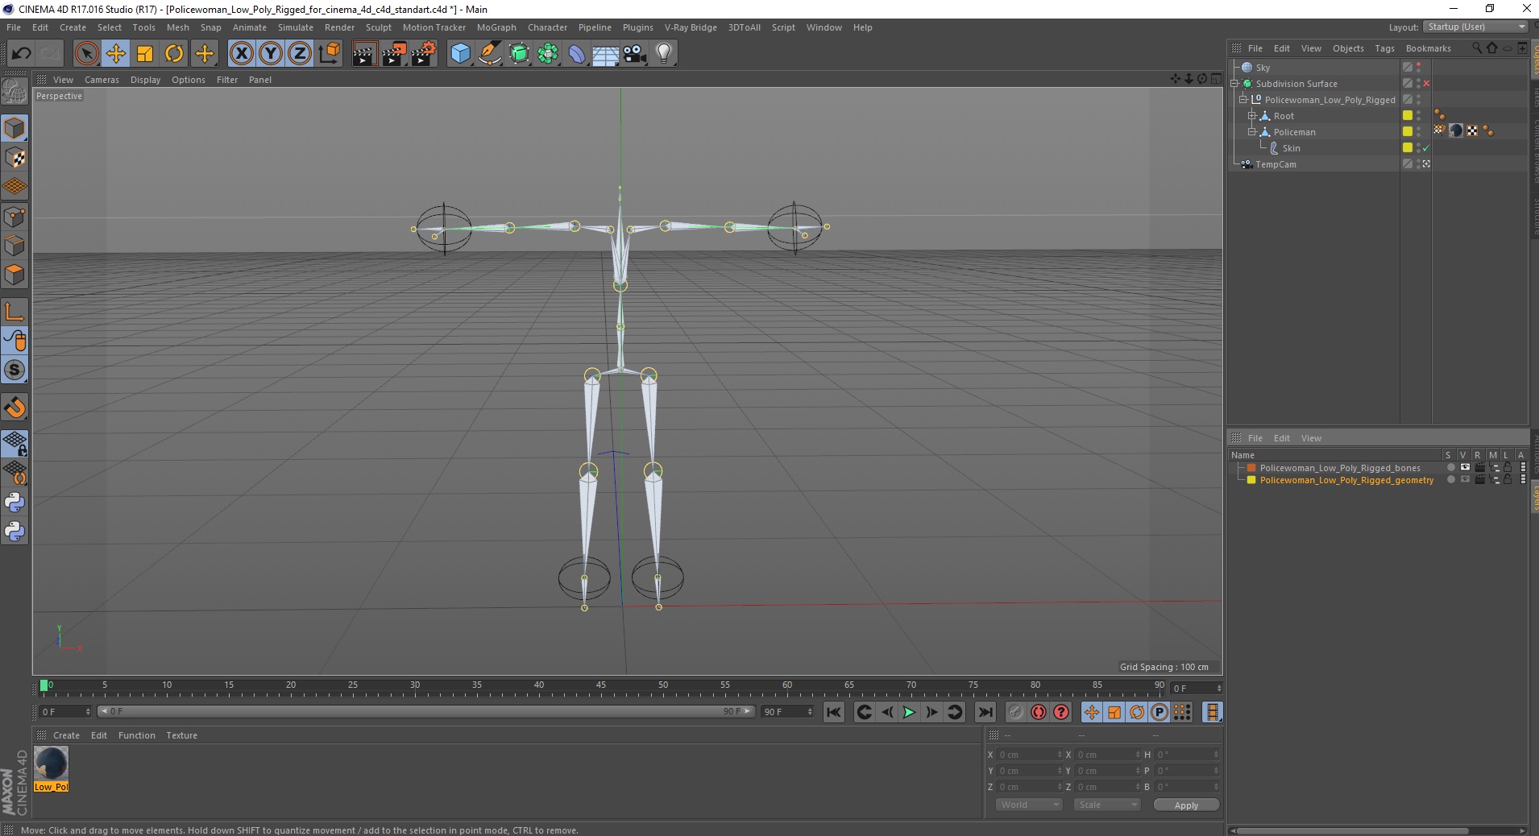Toggle X axis lock

(241, 54)
